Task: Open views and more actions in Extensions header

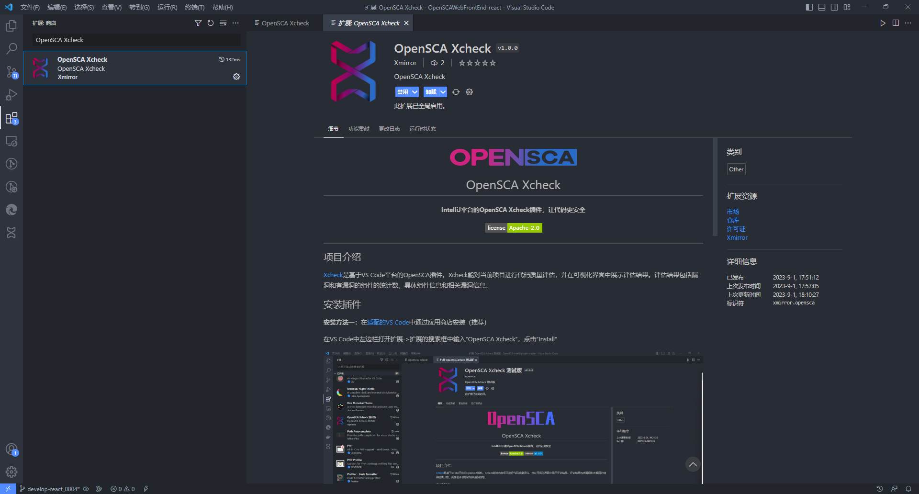Action: pyautogui.click(x=235, y=23)
